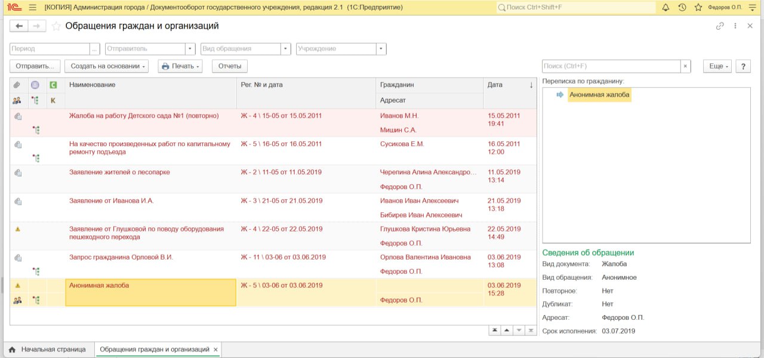The width and height of the screenshot is (764, 358).
Task: Click the Отправить... button
Action: point(35,66)
